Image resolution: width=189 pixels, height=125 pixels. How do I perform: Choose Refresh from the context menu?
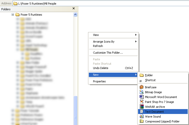(x=98, y=46)
